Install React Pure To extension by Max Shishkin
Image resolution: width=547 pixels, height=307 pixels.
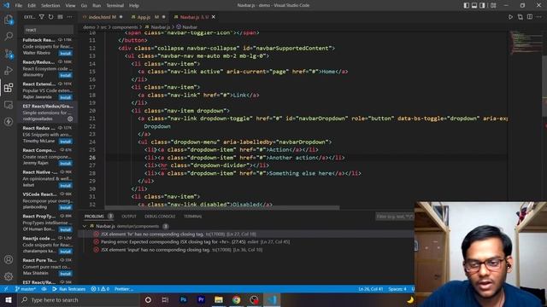tap(66, 274)
